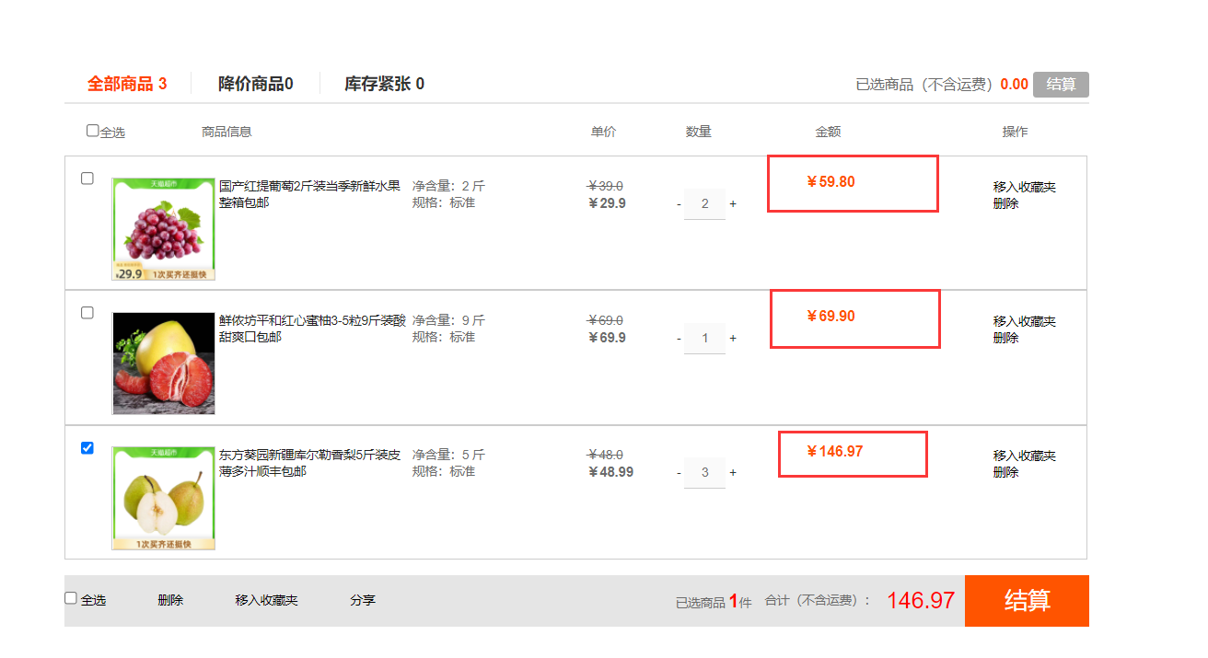The width and height of the screenshot is (1208, 658).
Task: Increase grape quantity with the plus stepper
Action: point(733,204)
